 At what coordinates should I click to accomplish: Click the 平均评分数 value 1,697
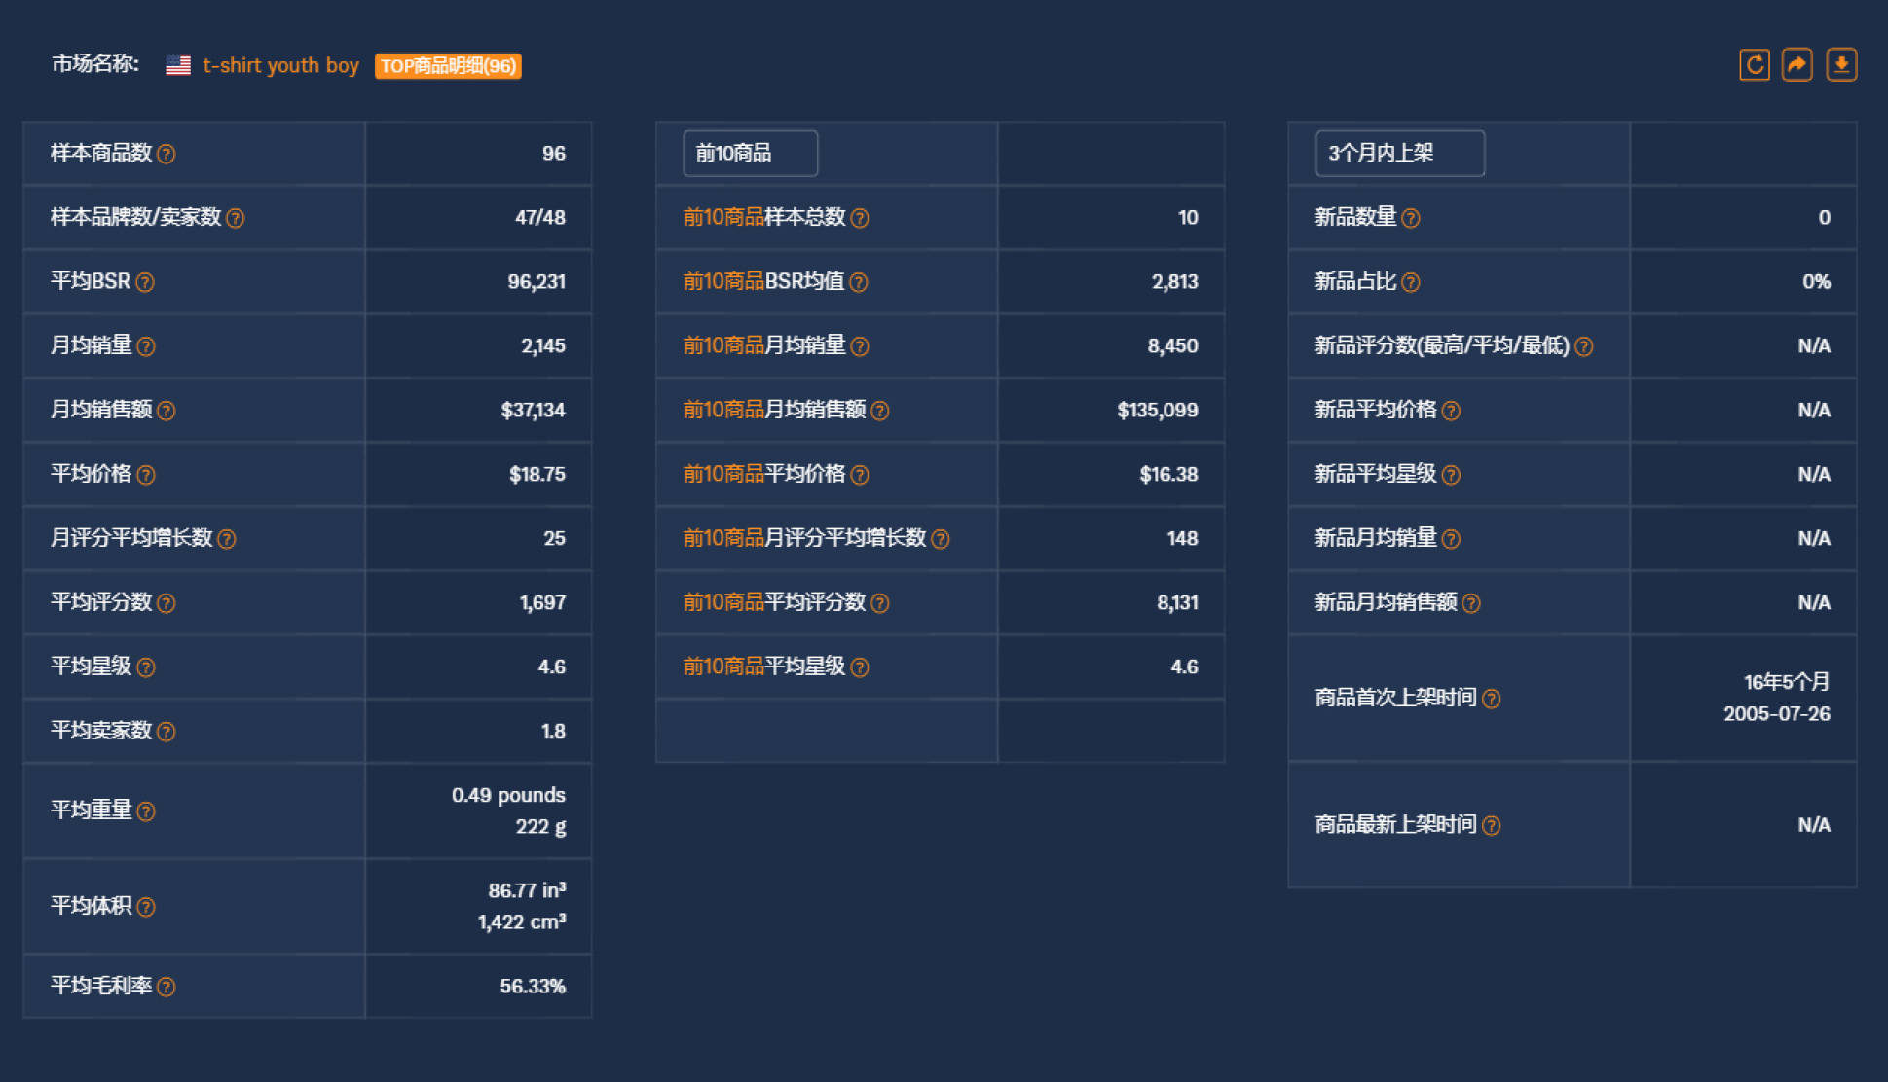coord(542,603)
